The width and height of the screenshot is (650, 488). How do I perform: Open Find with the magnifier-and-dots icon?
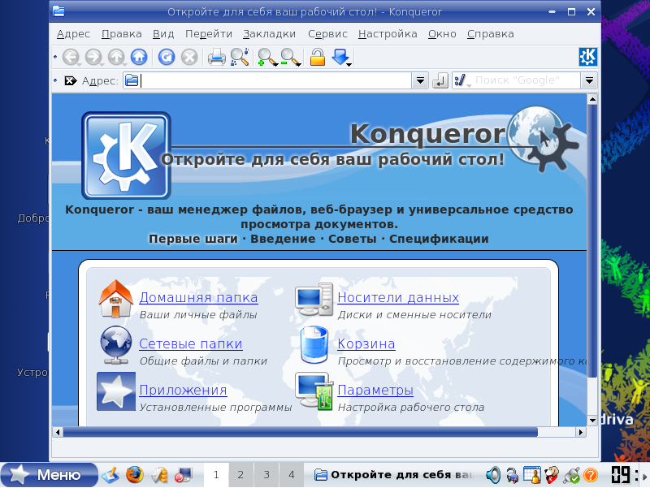click(x=240, y=57)
